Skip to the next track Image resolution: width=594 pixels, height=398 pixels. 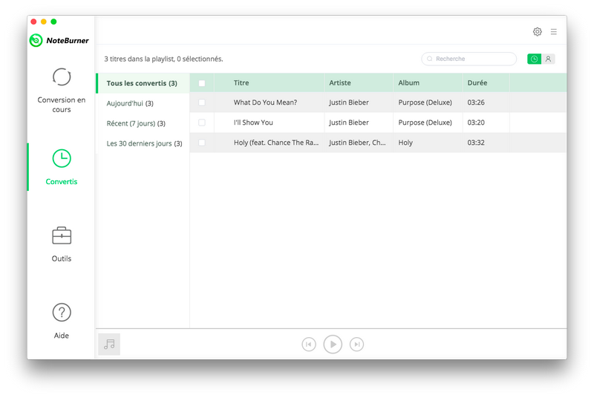356,345
